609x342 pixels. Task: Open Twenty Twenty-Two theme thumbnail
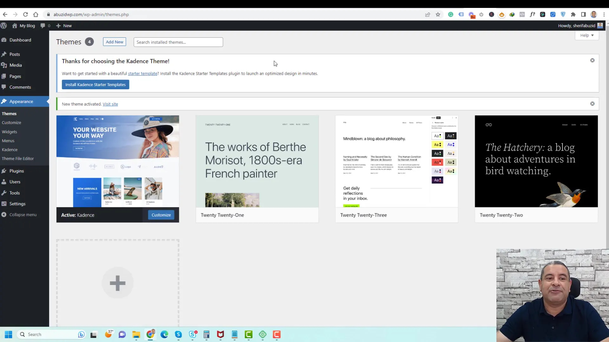[x=536, y=161]
